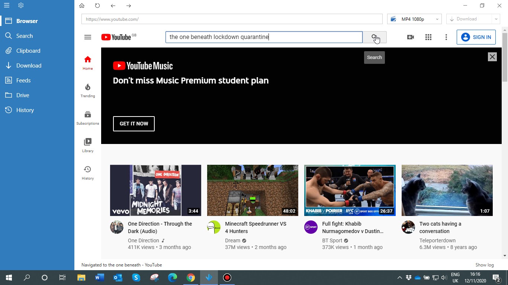Open the Dream channel name link
The width and height of the screenshot is (508, 285).
233,240
